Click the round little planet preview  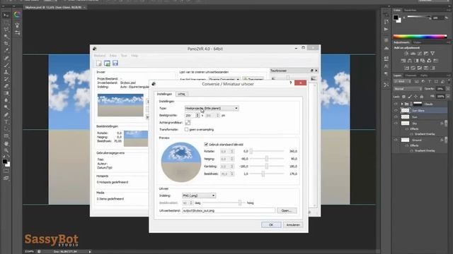pos(181,162)
